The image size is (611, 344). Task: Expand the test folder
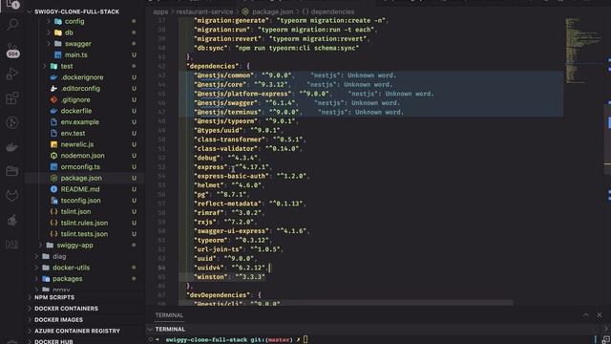pyautogui.click(x=45, y=66)
